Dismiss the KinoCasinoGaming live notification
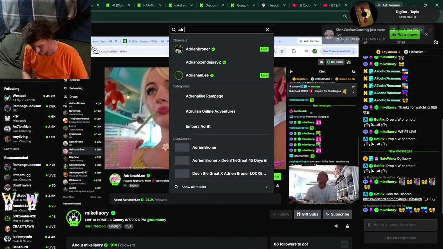443x249 pixels. 426,35
